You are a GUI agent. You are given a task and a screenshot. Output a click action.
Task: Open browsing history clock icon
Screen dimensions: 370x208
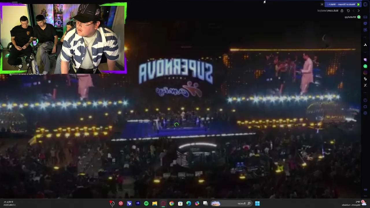pyautogui.click(x=365, y=100)
